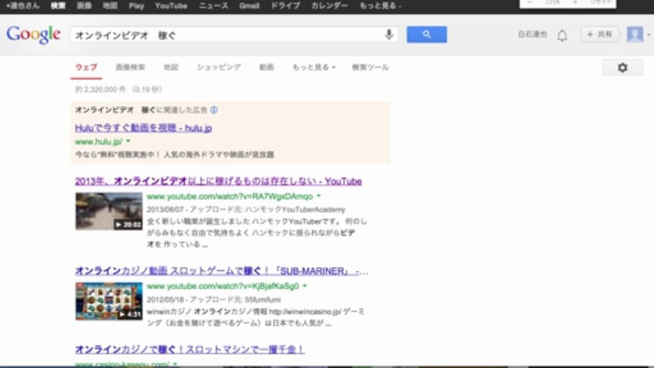654x368 pixels.
Task: Open the account dropdown arrow beside avatar
Action: click(x=648, y=35)
